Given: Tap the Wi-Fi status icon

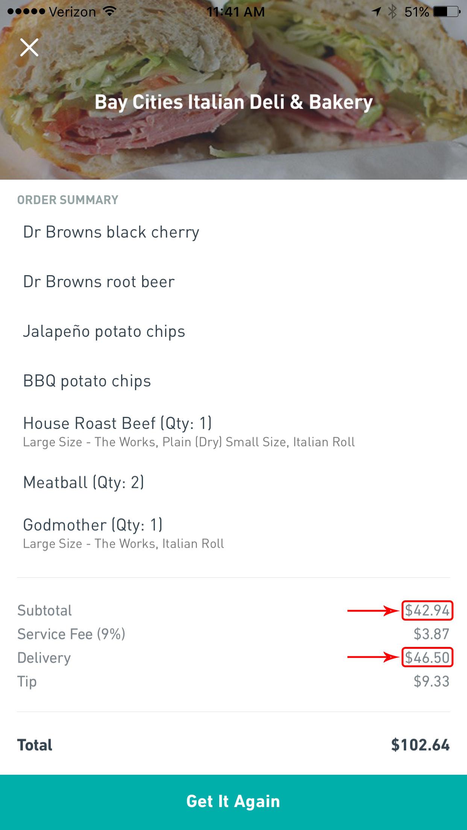Looking at the screenshot, I should tap(109, 12).
